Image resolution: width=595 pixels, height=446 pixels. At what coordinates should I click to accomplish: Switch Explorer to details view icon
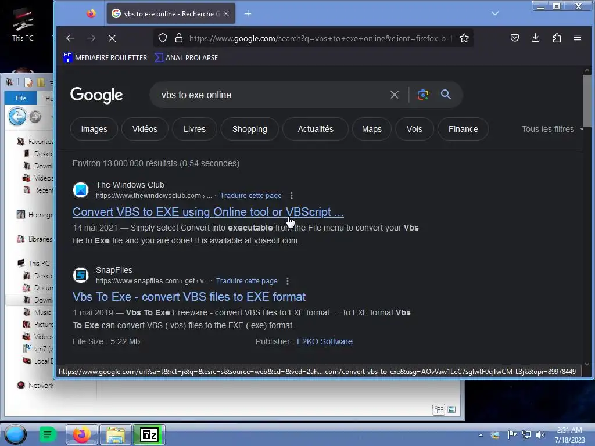[439, 409]
